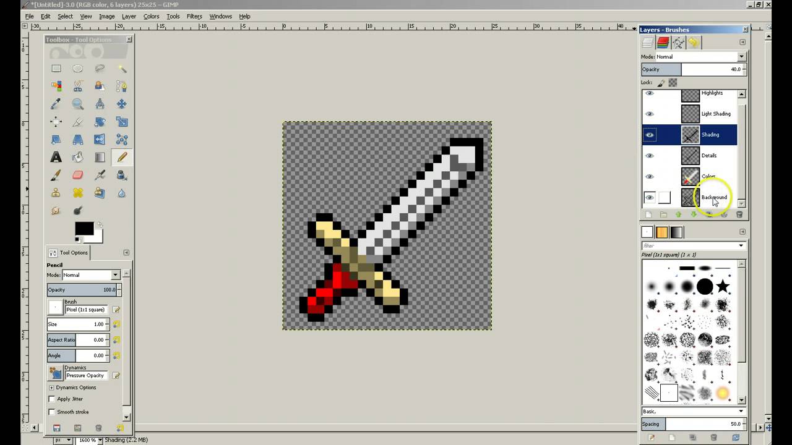Select the Rectangle Select tool

tap(56, 69)
